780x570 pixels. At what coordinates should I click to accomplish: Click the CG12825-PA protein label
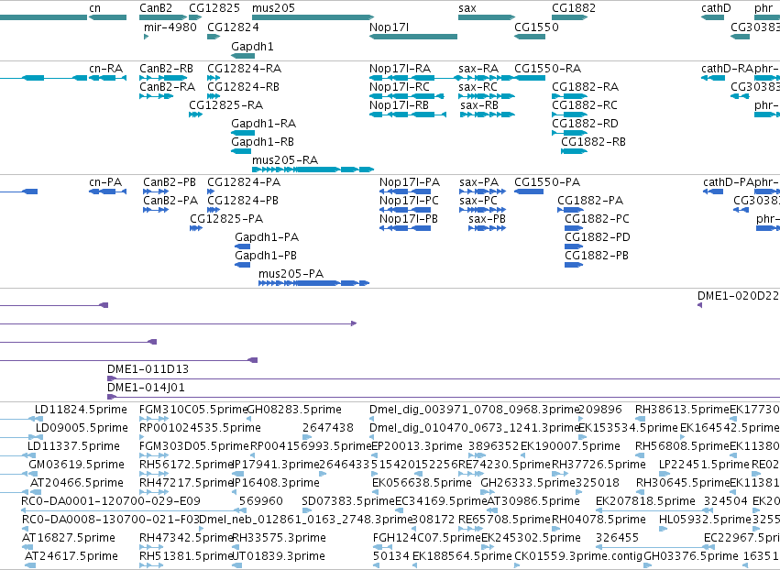(226, 219)
